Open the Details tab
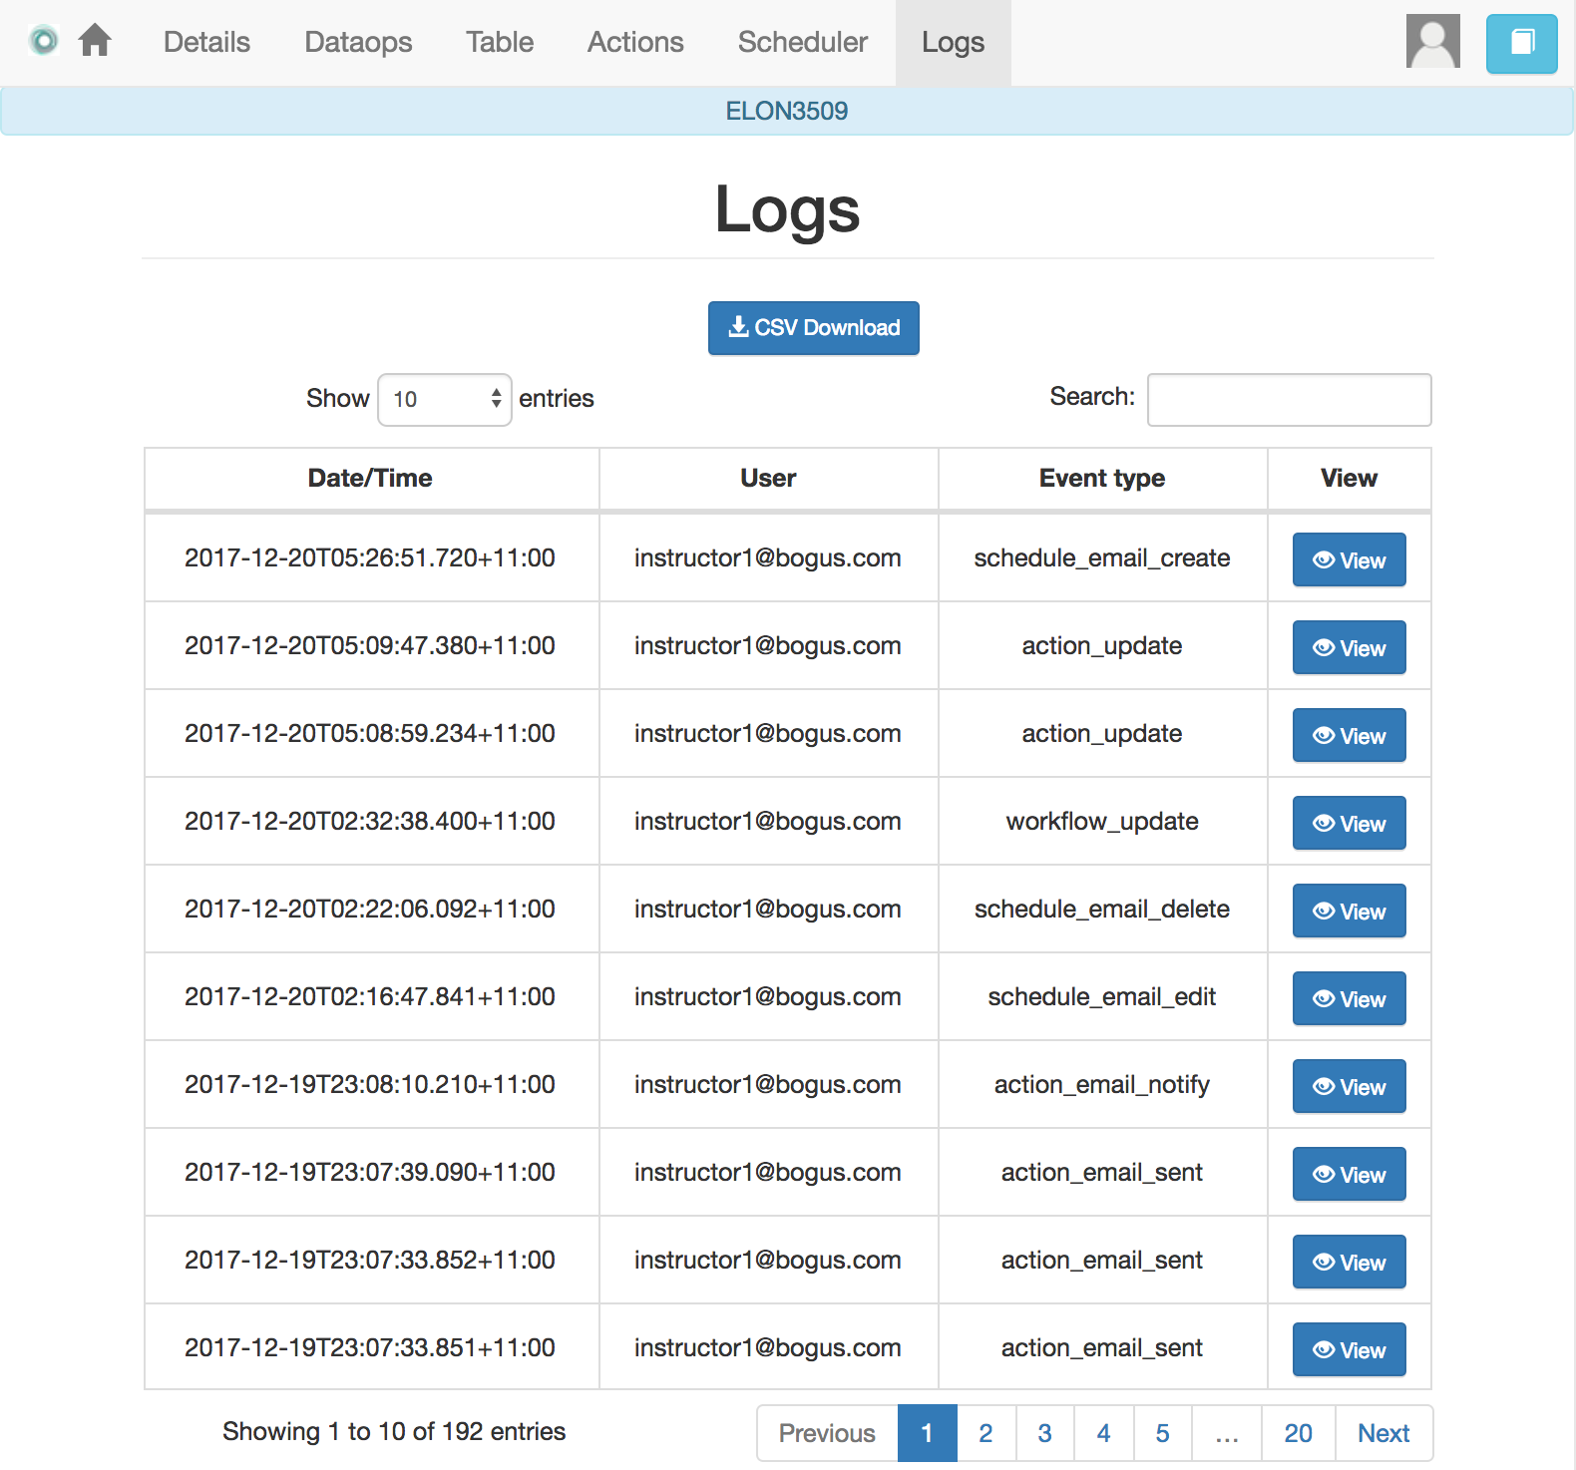The image size is (1576, 1470). click(x=206, y=42)
